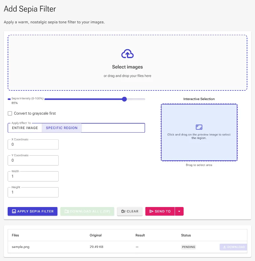Click the 'Drag to select area' caption
255x261 pixels.
[199, 165]
